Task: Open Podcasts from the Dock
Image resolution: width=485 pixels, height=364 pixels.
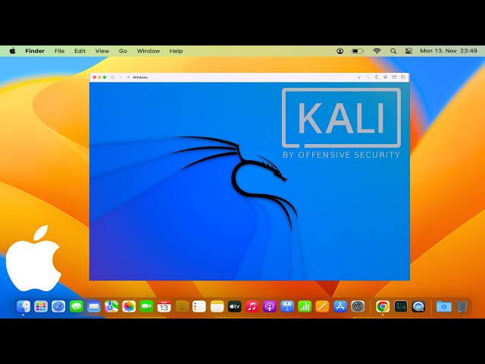Action: 270,306
